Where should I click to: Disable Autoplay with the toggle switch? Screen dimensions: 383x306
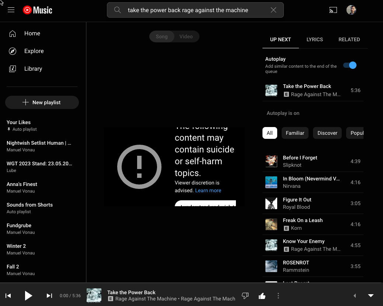(349, 65)
